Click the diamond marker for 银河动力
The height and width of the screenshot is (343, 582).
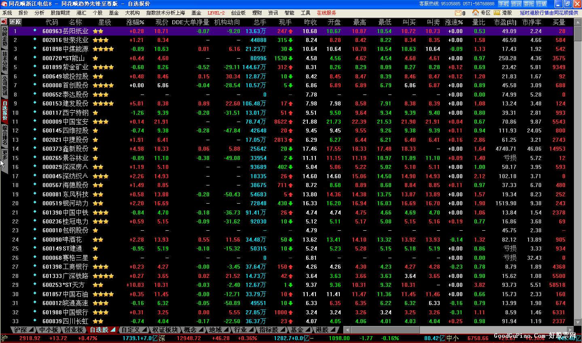[x=35, y=203]
